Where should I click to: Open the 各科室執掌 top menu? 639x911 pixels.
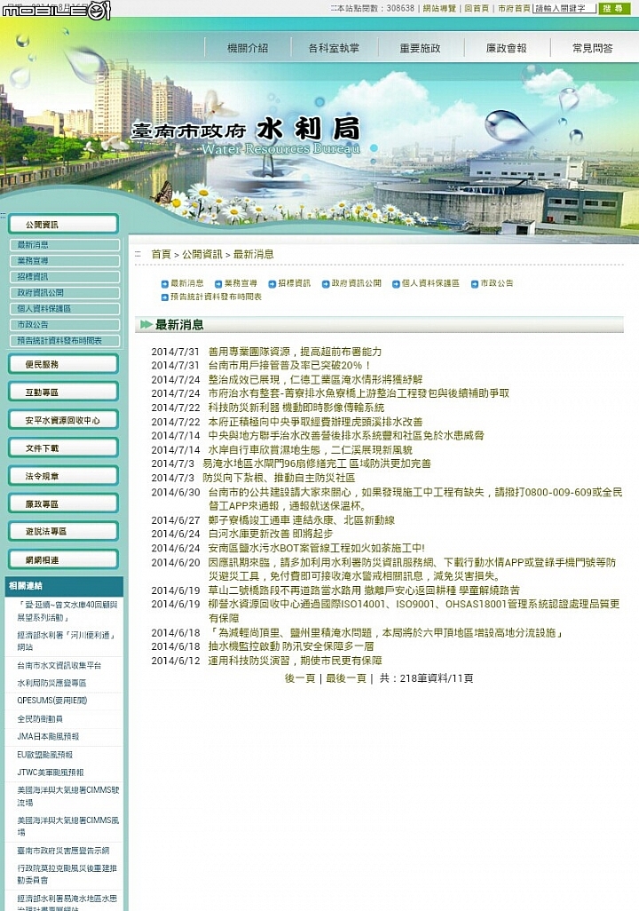click(x=334, y=48)
